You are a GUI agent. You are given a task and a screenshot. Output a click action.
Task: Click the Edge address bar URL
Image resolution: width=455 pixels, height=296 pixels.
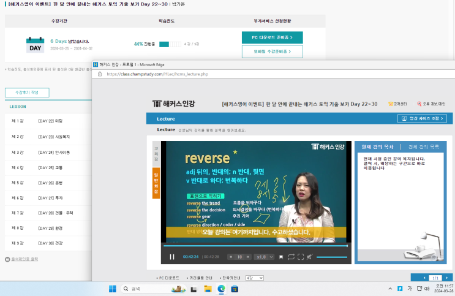coord(157,74)
